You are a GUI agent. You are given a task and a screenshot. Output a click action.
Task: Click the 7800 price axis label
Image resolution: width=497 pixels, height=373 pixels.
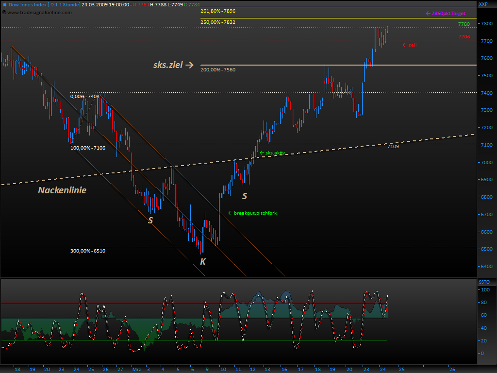click(487, 24)
